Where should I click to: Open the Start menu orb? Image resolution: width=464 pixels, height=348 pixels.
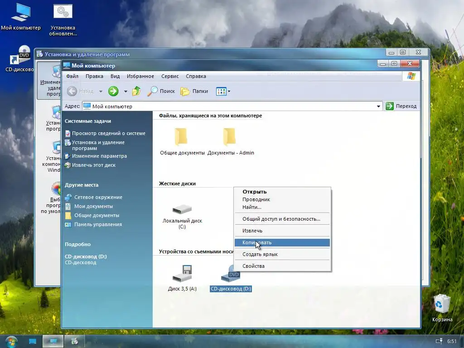[x=11, y=342]
